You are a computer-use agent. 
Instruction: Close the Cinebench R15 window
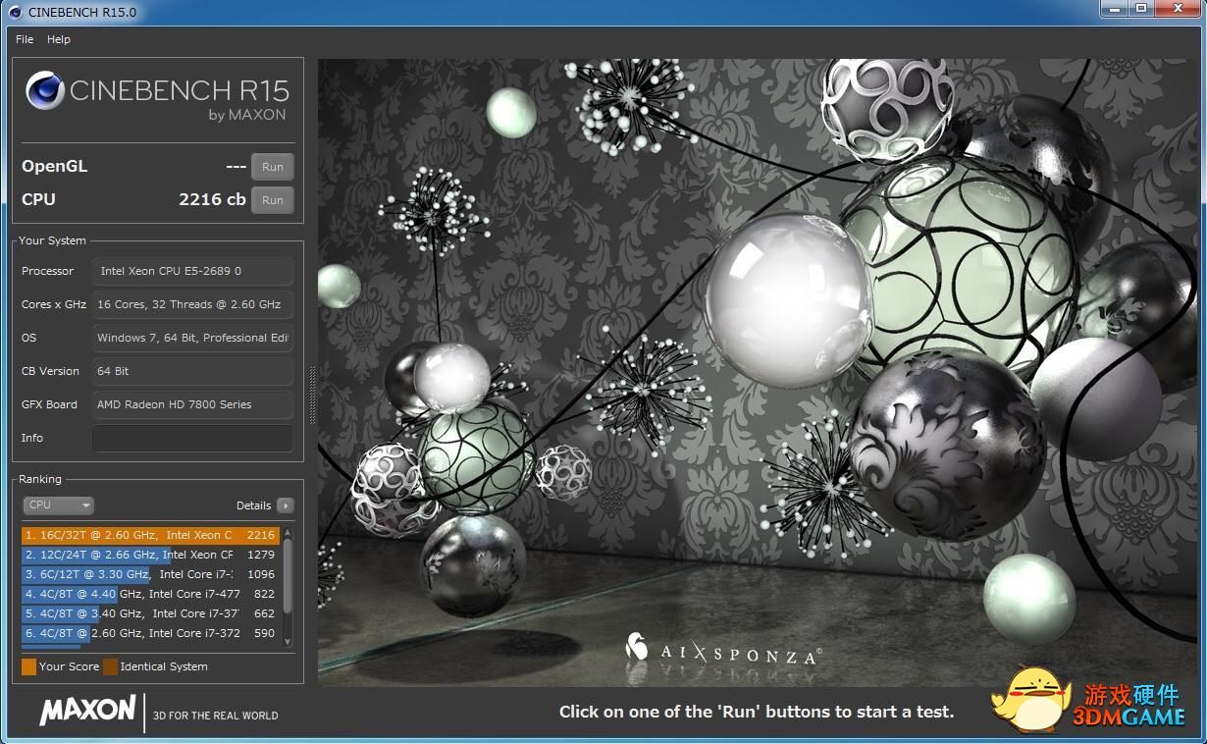click(1177, 9)
